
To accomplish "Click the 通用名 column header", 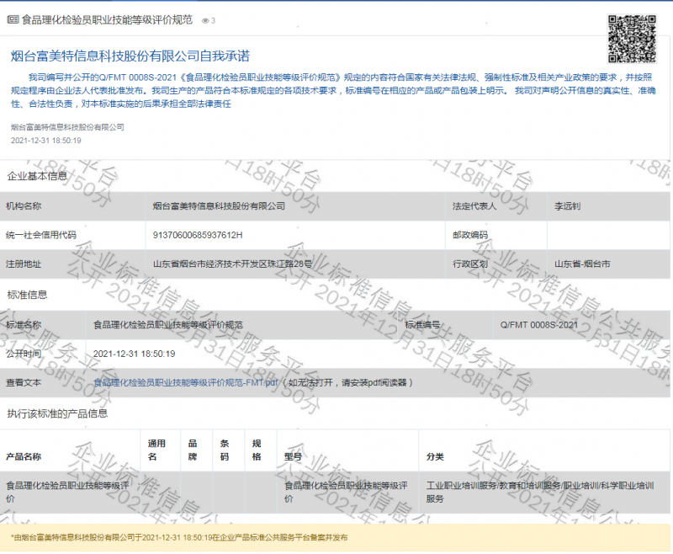I will (157, 450).
